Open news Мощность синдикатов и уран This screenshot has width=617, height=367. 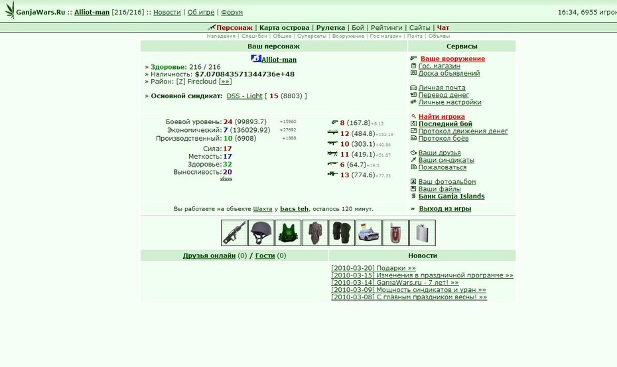(x=409, y=290)
